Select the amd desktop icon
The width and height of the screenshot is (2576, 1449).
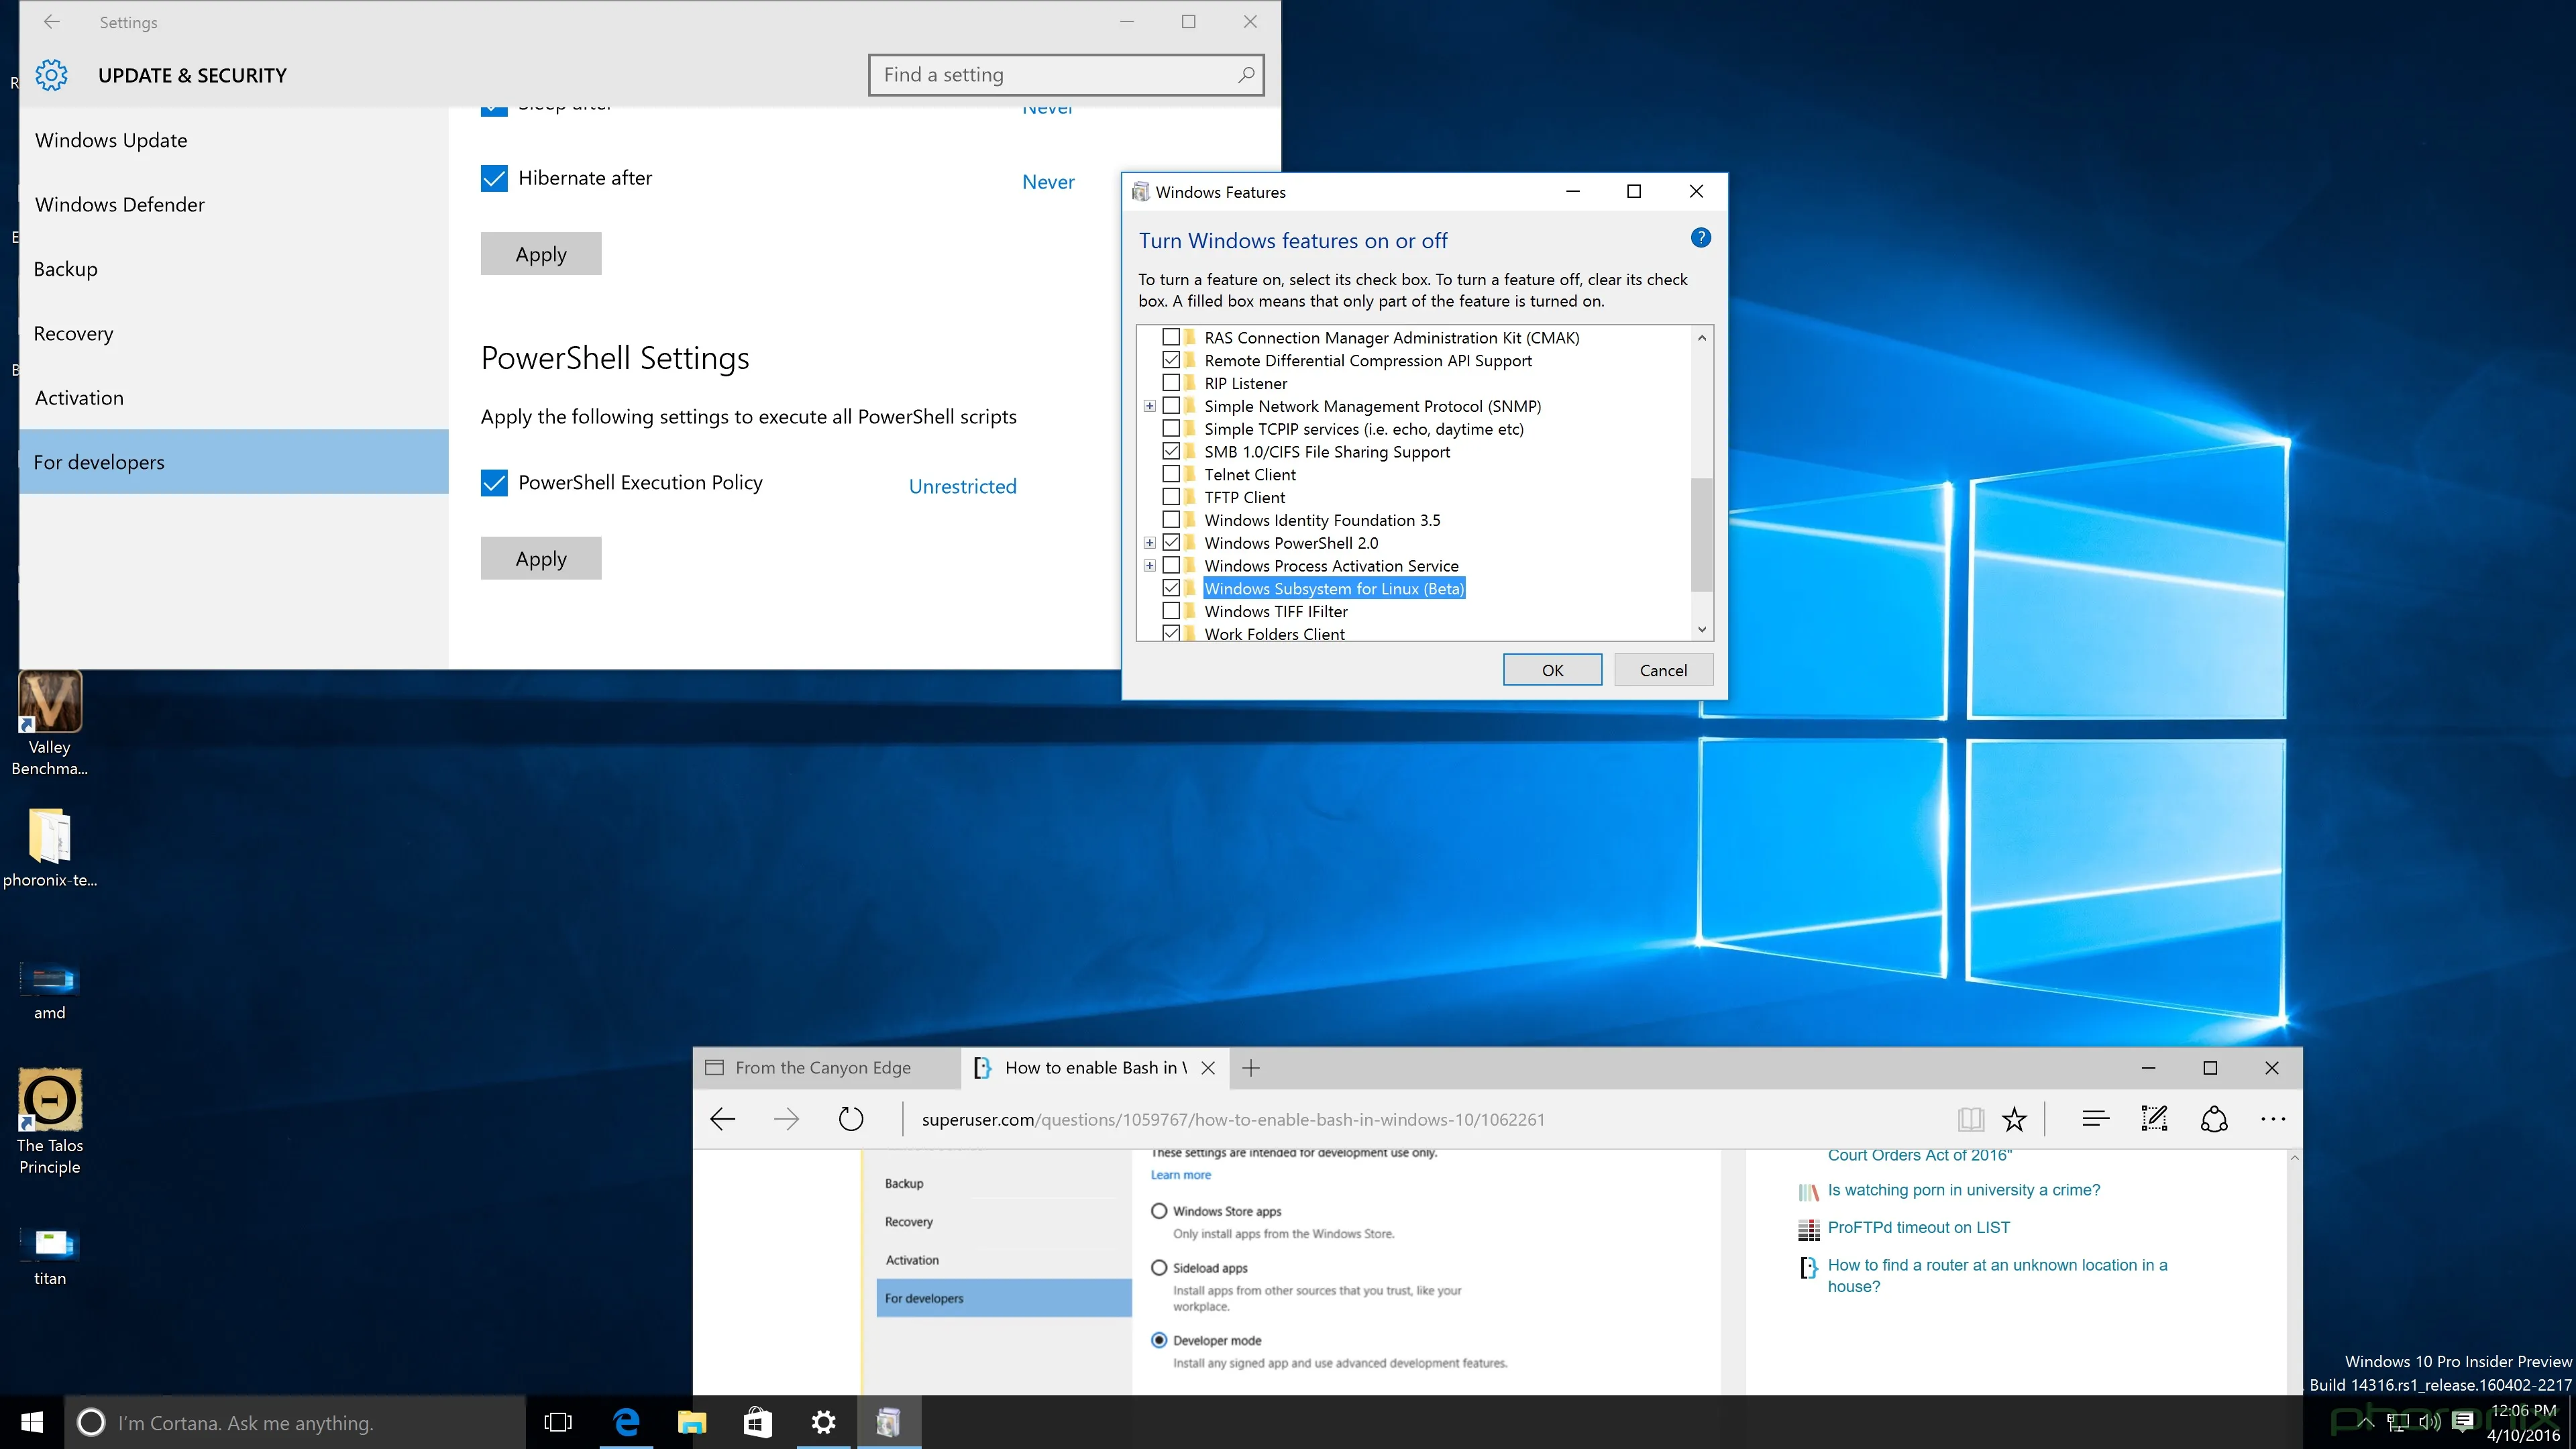pos(49,990)
